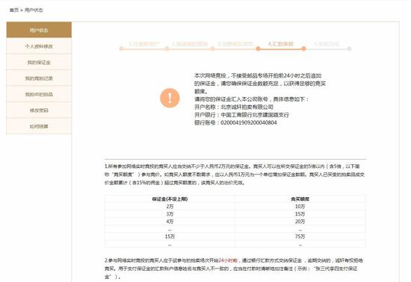
Task: Click the 保证金(不设上限) table header
Action: 170,199
